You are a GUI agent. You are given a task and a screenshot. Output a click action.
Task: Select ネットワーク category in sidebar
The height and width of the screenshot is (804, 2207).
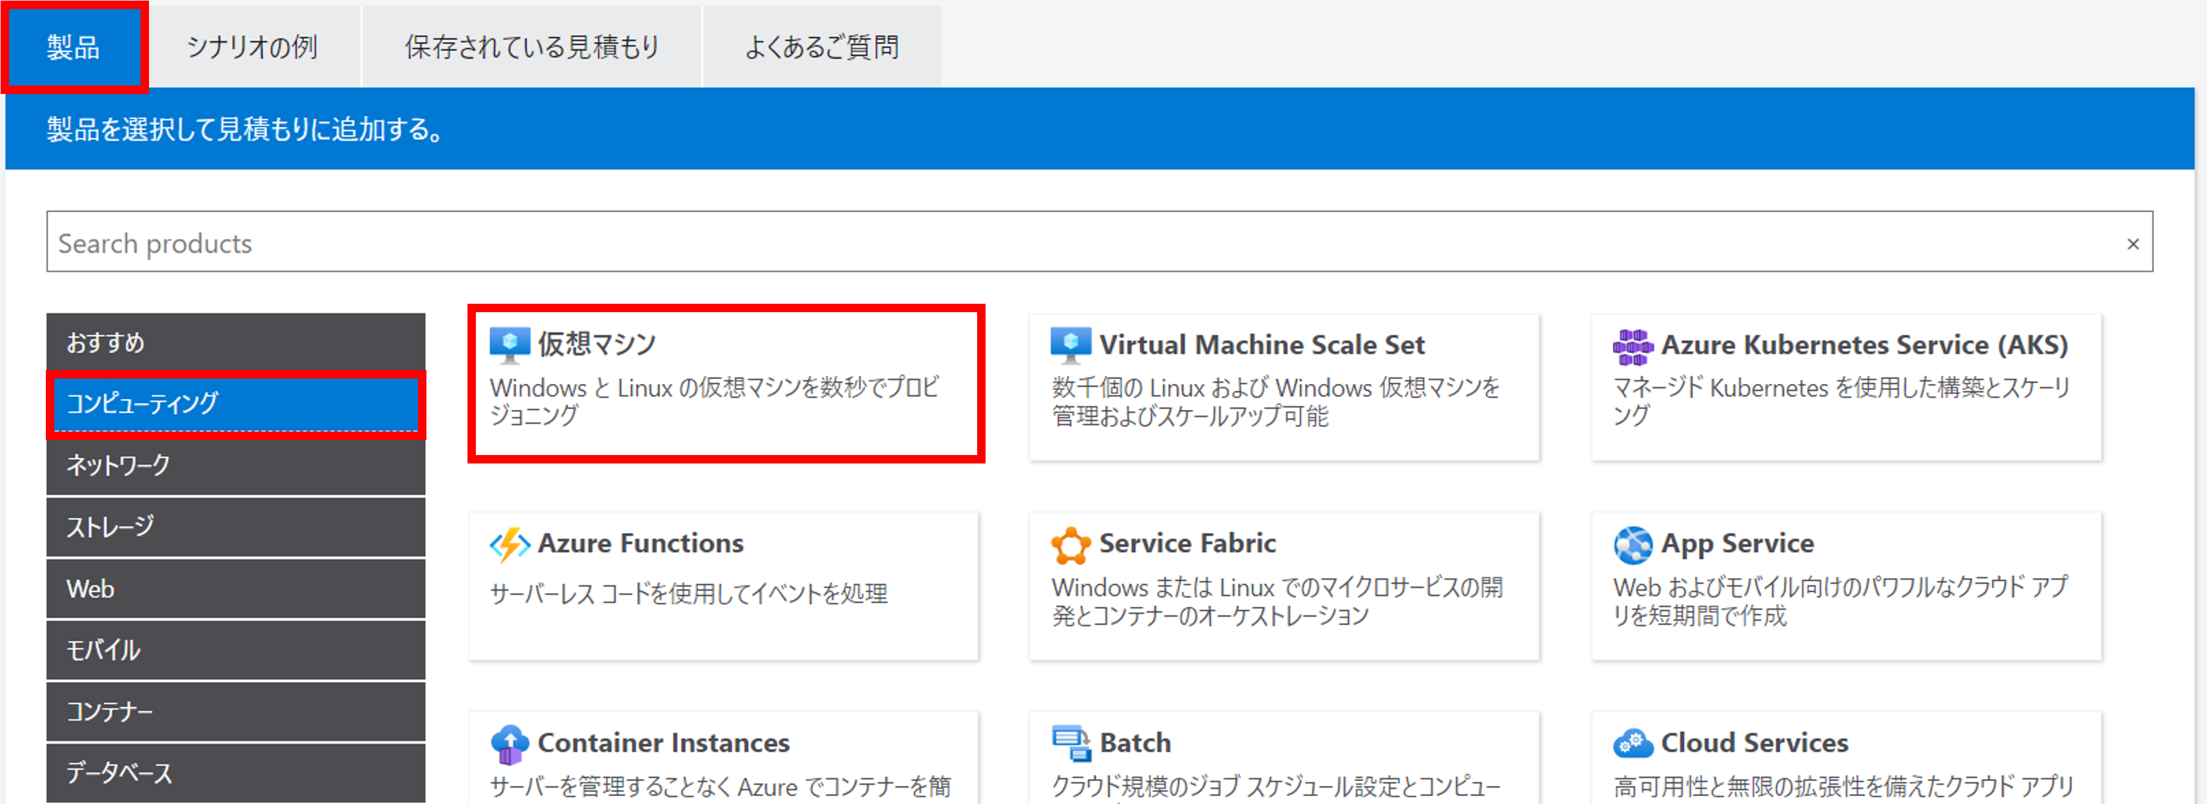(x=236, y=466)
